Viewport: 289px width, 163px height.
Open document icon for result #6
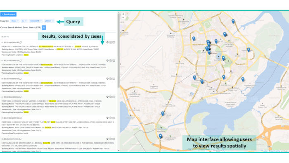(x=111, y=139)
